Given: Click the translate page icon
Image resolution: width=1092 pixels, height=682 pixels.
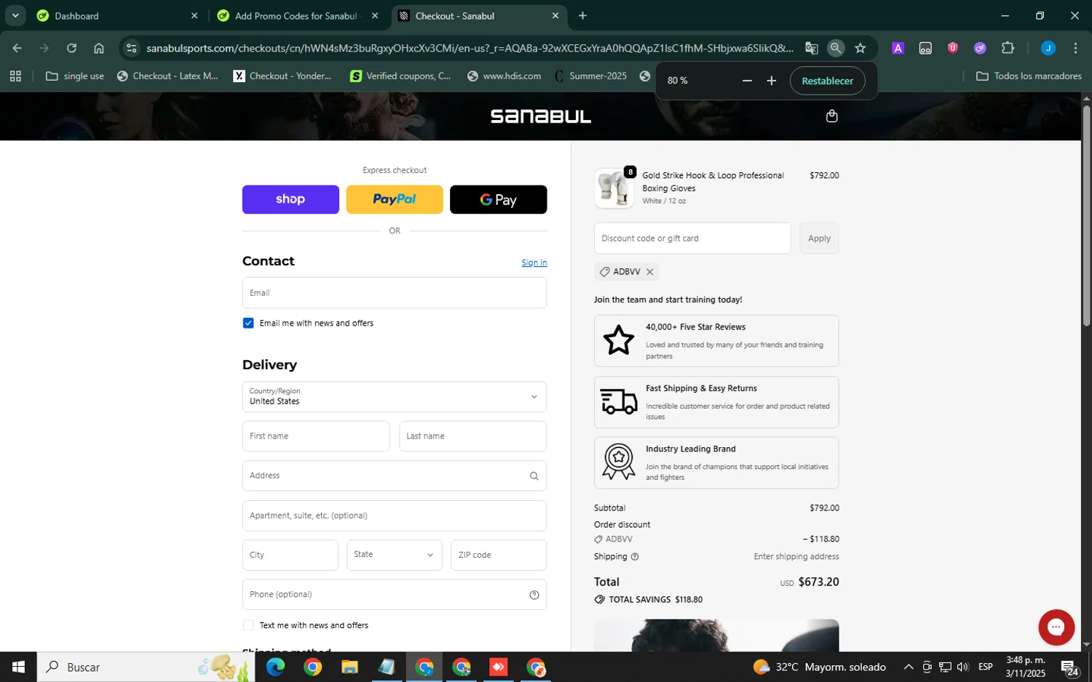Looking at the screenshot, I should (811, 48).
